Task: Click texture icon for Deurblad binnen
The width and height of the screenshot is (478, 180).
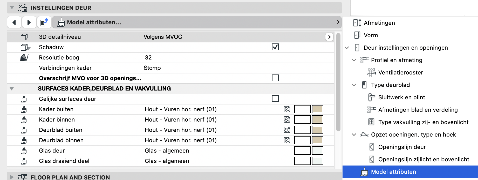Action: pyautogui.click(x=287, y=140)
